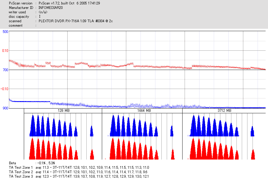Click the blue 500 axis label
268x180 pixels.
click(x=5, y=32)
